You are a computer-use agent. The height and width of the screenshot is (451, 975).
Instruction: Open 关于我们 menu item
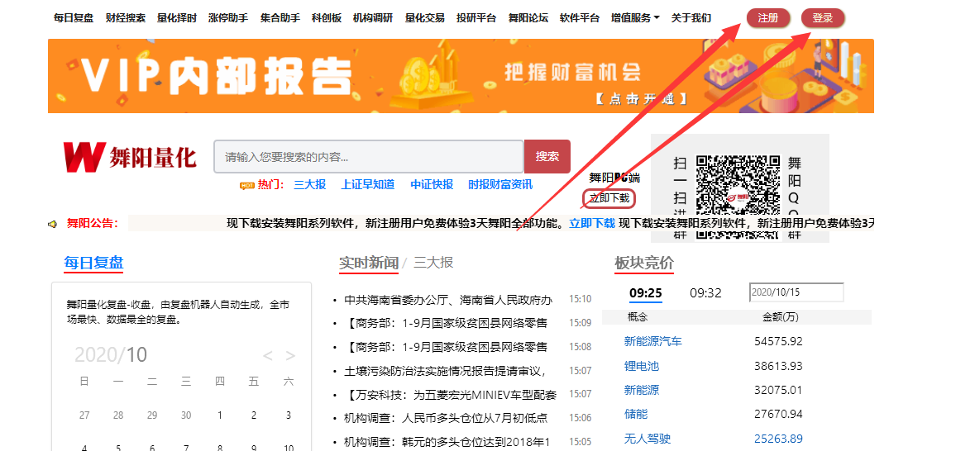(x=691, y=18)
